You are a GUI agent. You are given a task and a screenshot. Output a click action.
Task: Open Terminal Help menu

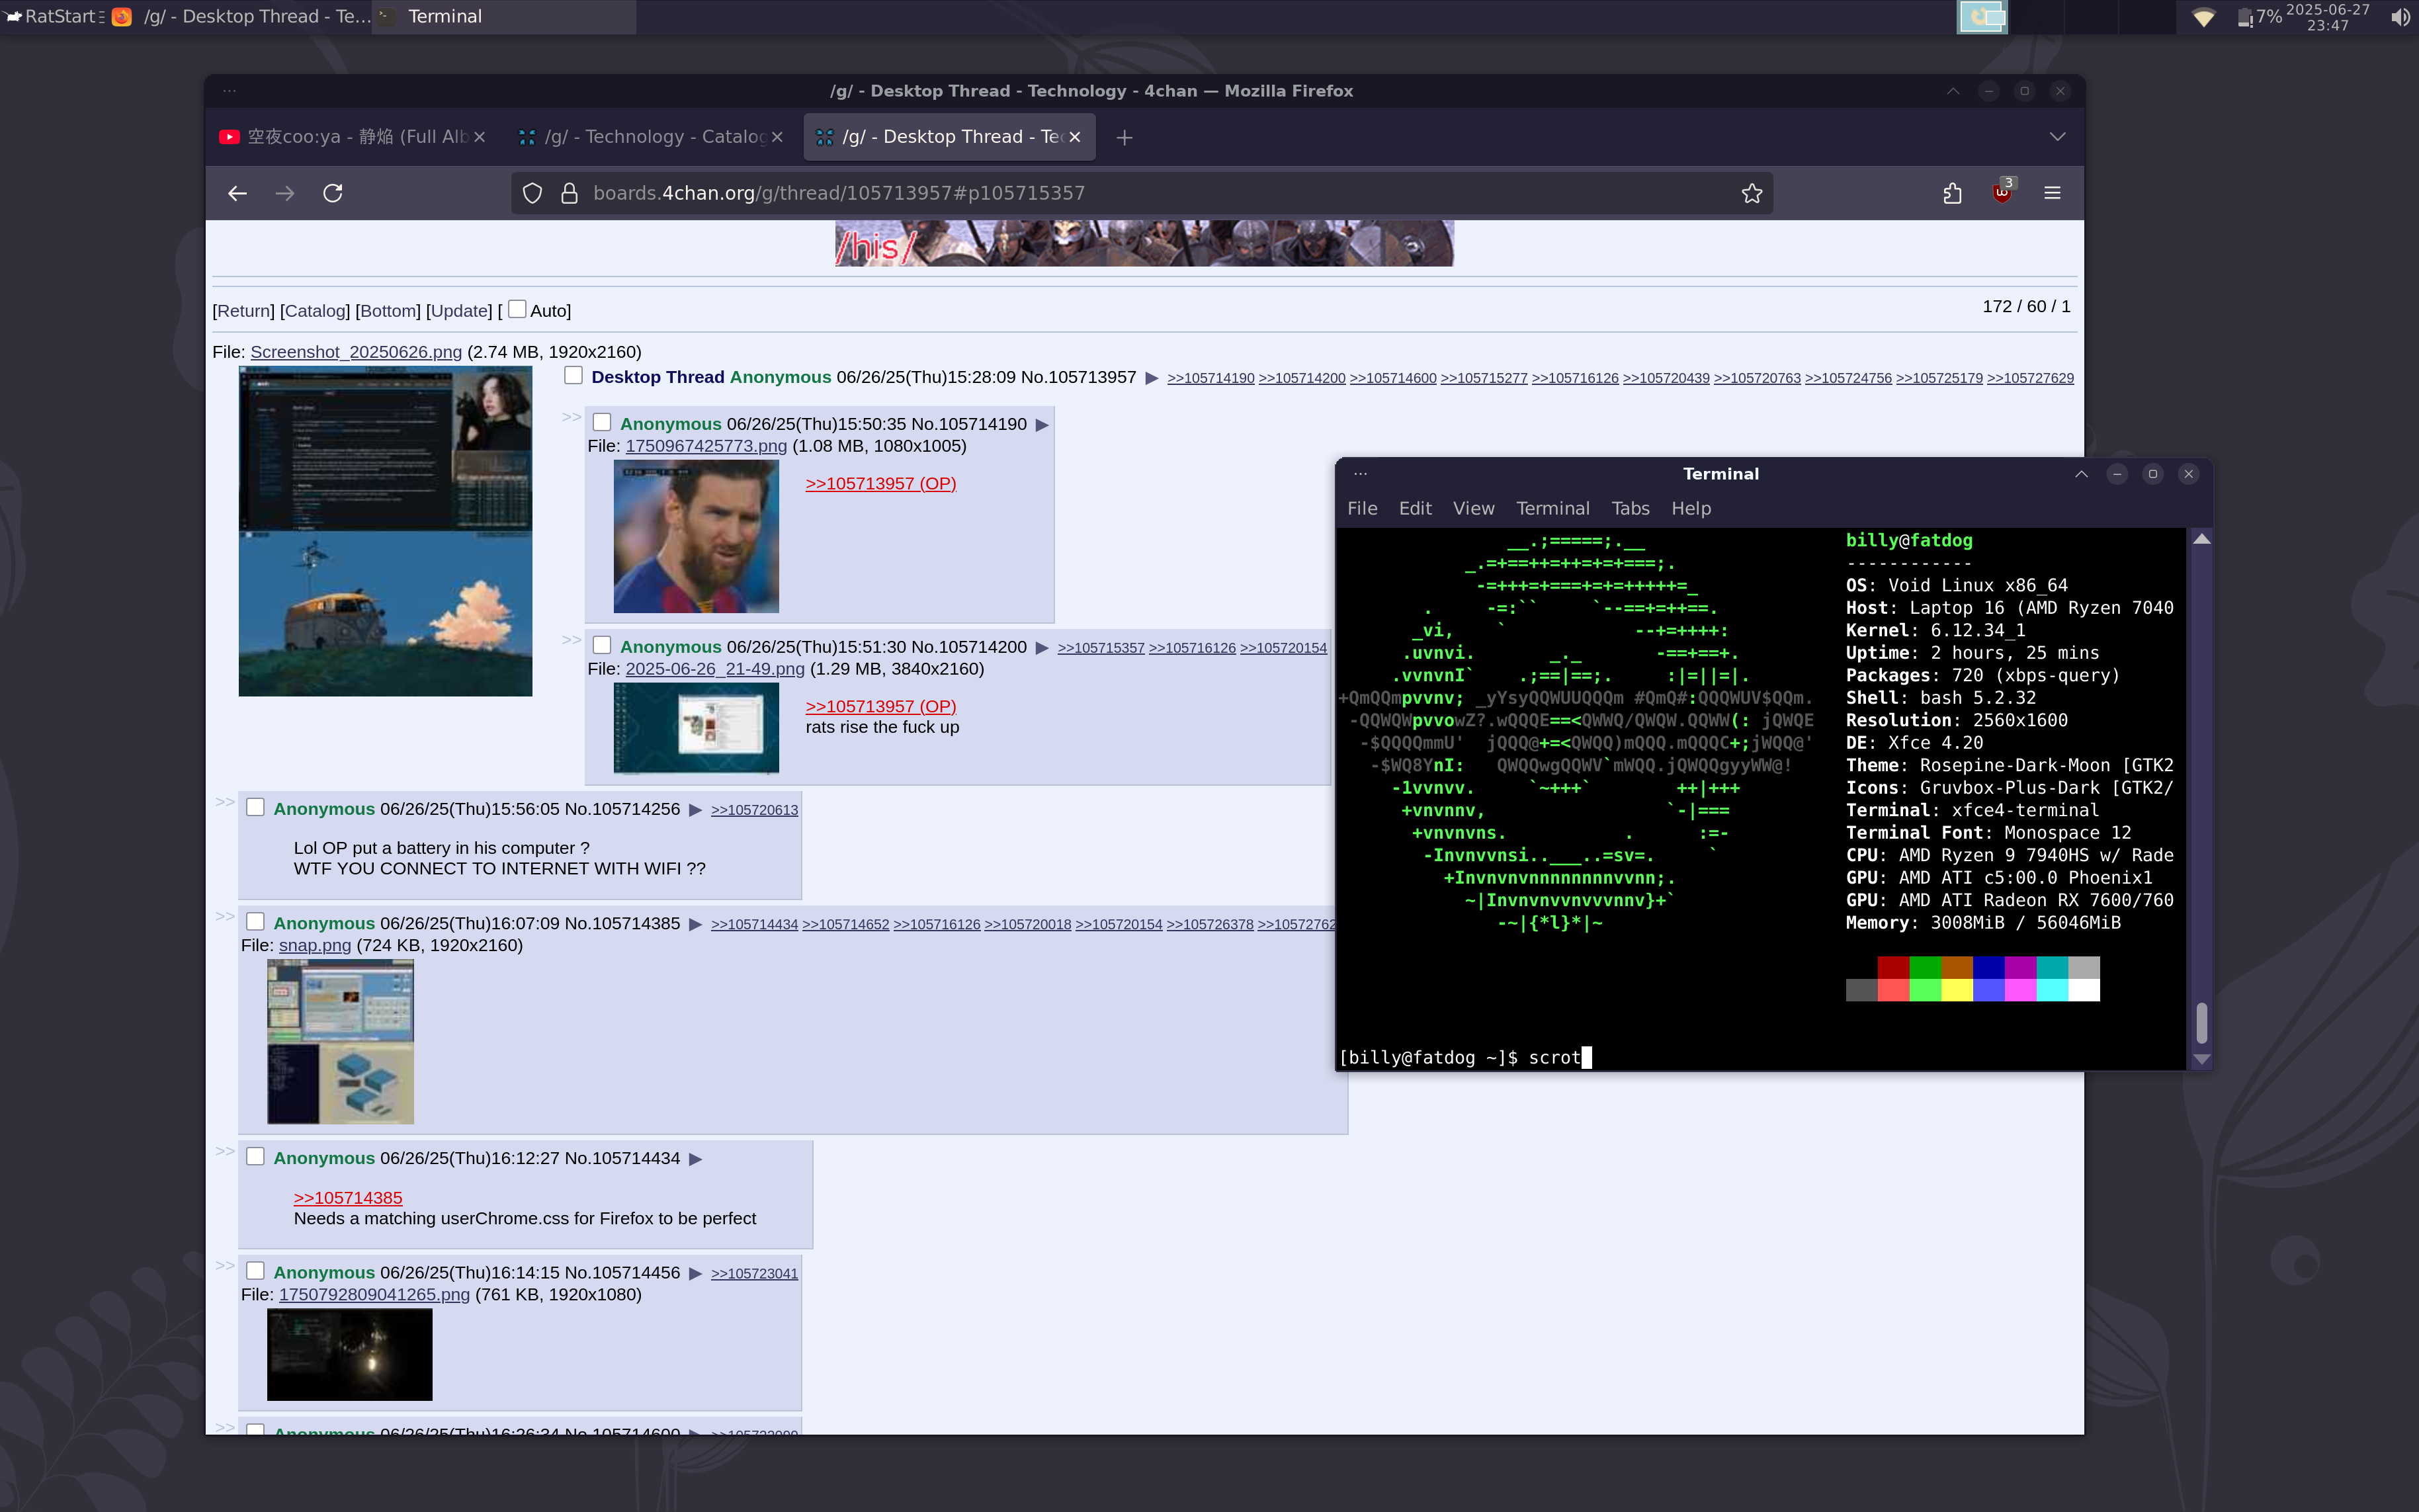click(x=1691, y=508)
